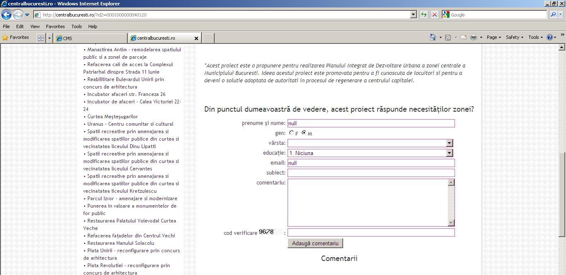Open a new blank tab
The width and height of the screenshot is (566, 275).
(x=208, y=38)
